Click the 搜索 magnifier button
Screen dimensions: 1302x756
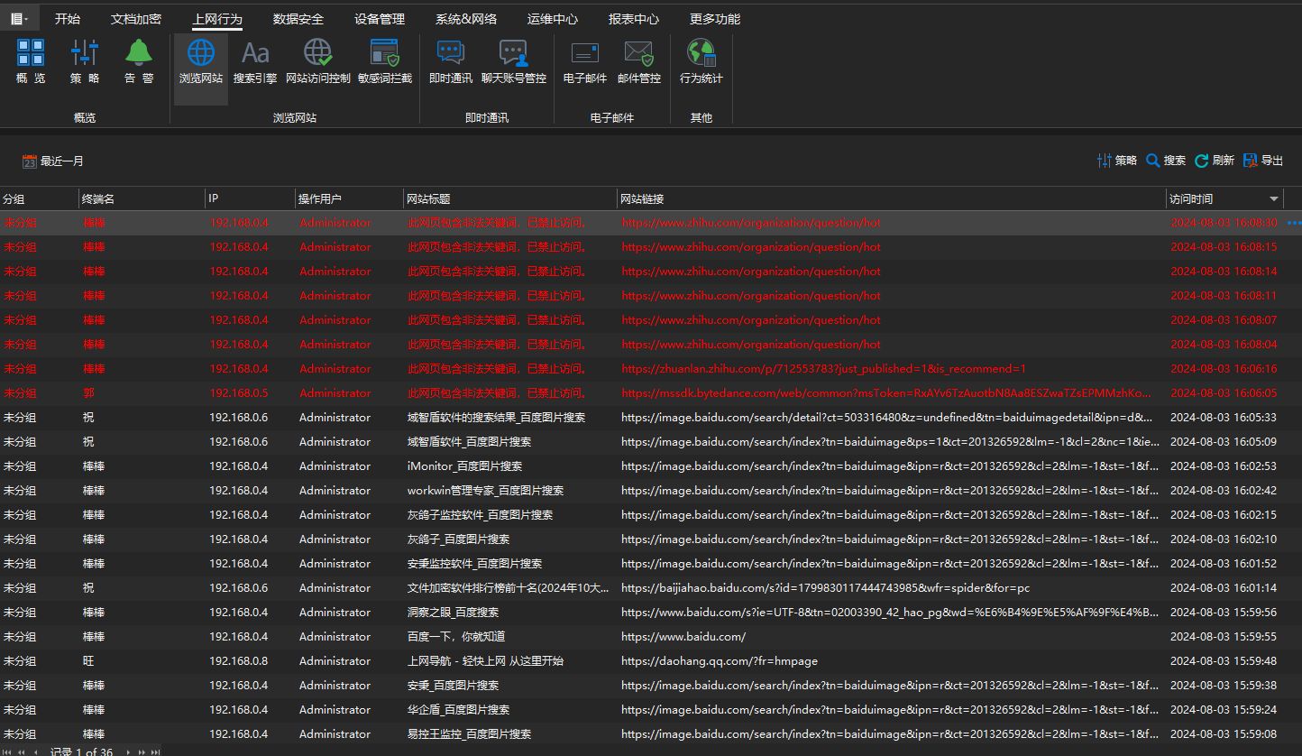click(1166, 161)
